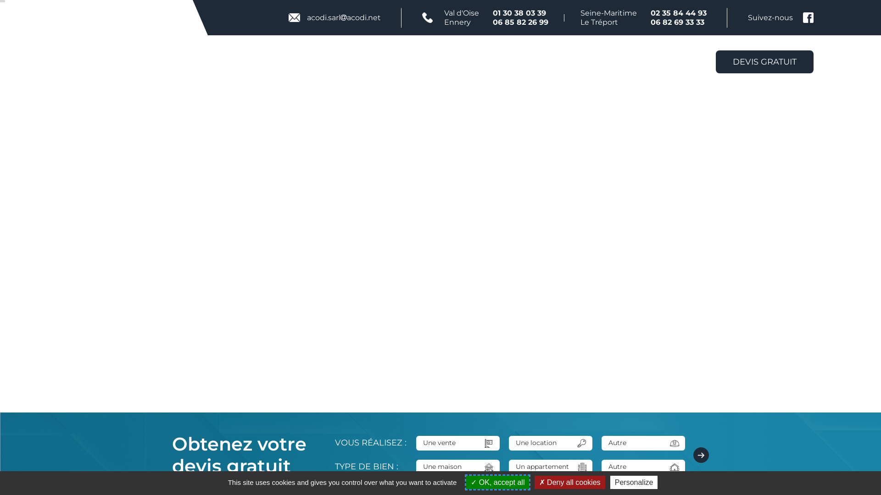
Task: Click the phone handset icon
Action: pyautogui.click(x=427, y=17)
